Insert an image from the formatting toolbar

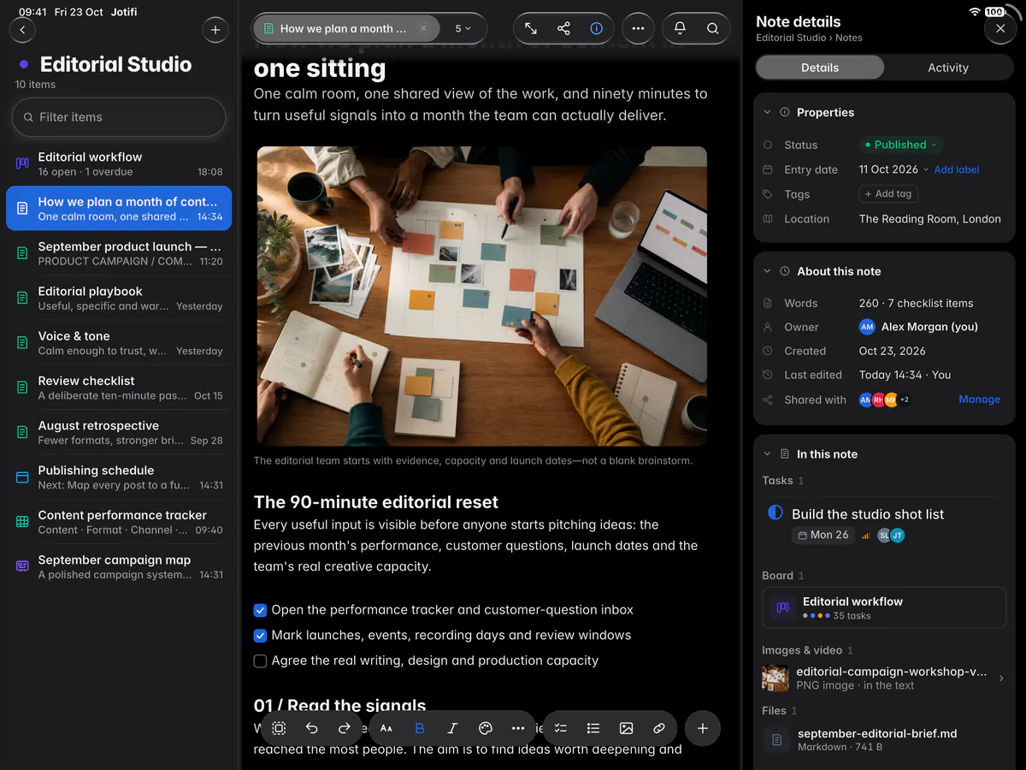click(x=626, y=728)
